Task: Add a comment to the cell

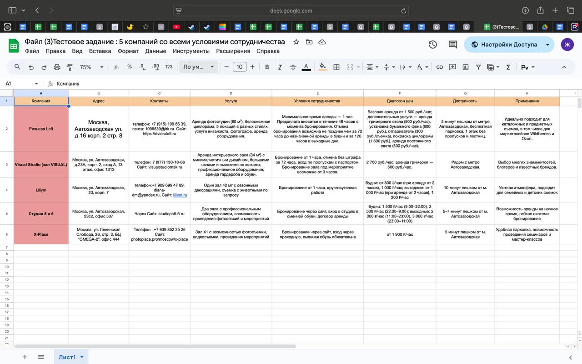Action: click(452, 67)
